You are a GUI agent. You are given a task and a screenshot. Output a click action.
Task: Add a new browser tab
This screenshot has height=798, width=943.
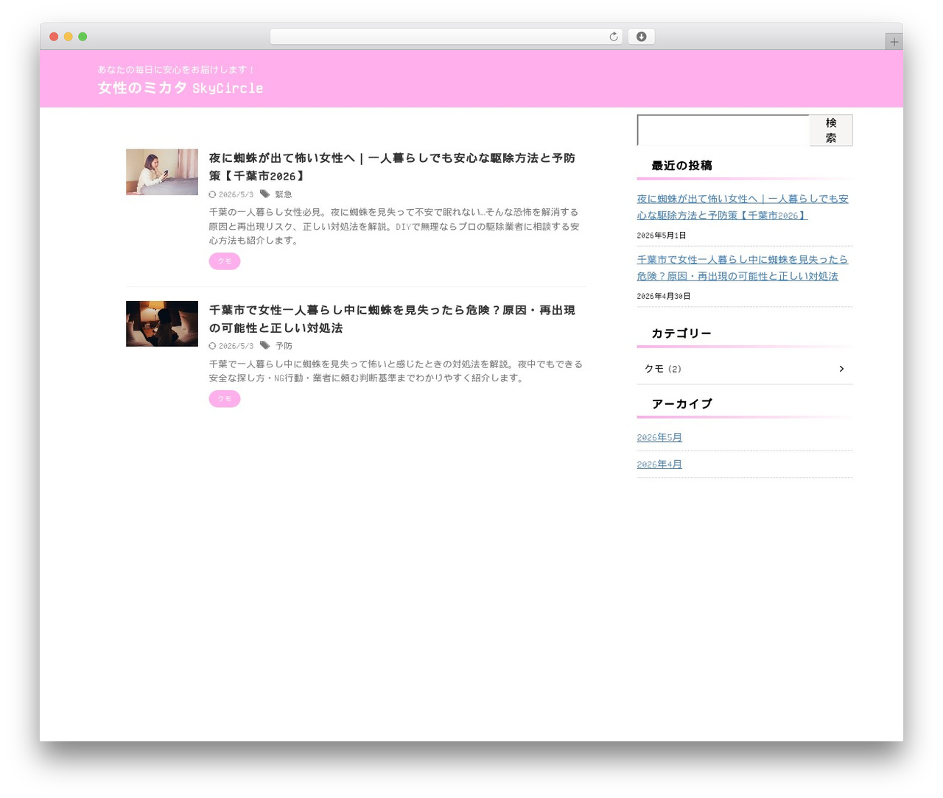point(894,42)
